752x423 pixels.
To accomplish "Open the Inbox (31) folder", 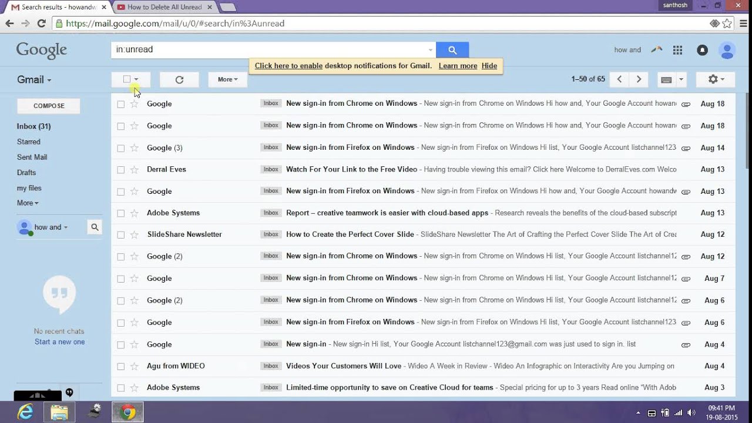I will tap(33, 126).
